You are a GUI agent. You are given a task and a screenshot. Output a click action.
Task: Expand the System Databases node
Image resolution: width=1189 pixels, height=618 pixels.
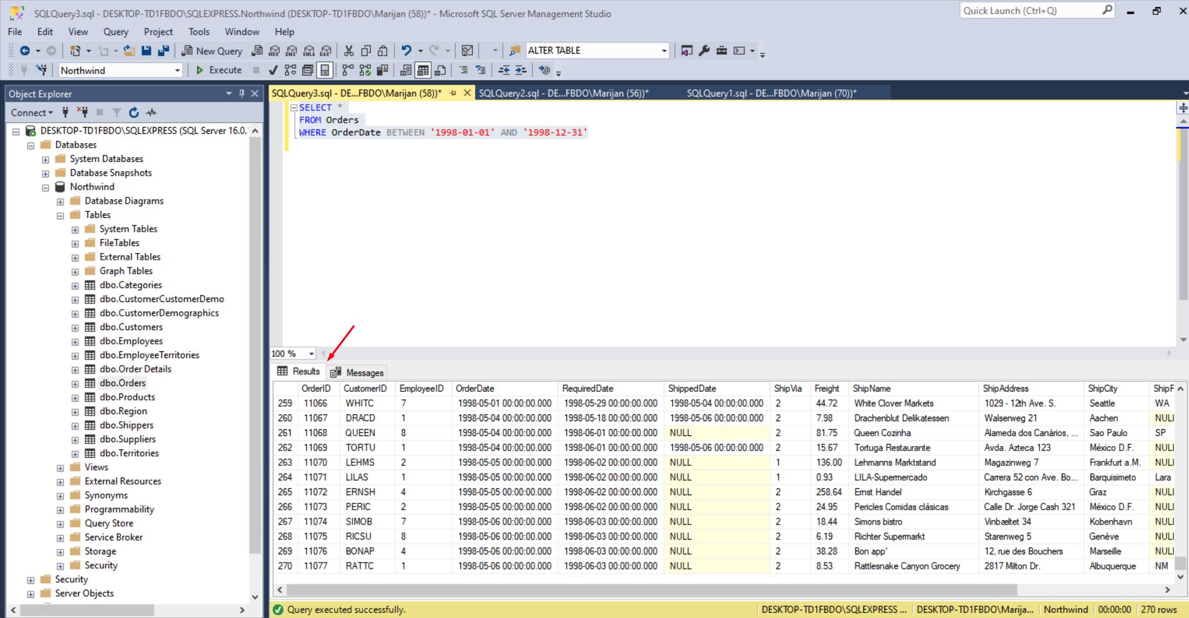pos(45,159)
